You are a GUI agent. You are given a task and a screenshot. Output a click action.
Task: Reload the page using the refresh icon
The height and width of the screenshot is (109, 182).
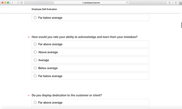[127, 3]
